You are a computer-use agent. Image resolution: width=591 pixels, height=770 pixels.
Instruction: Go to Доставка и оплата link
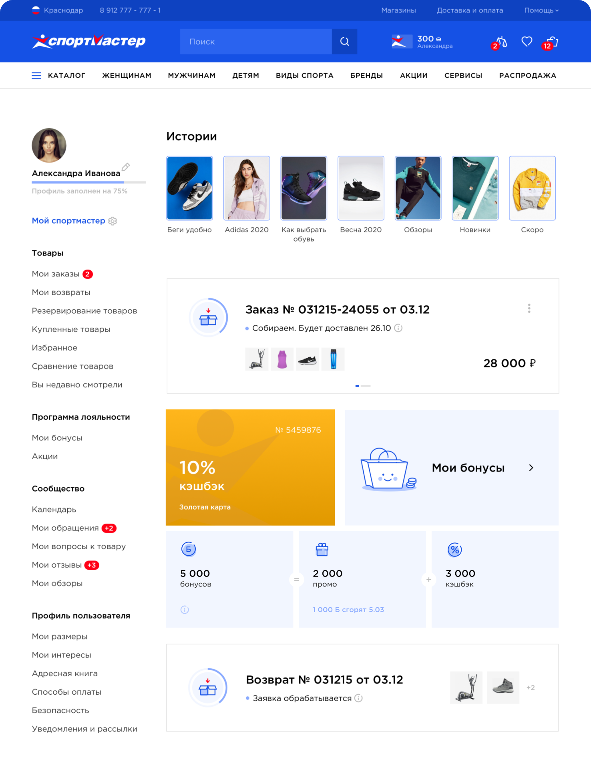[x=470, y=10]
